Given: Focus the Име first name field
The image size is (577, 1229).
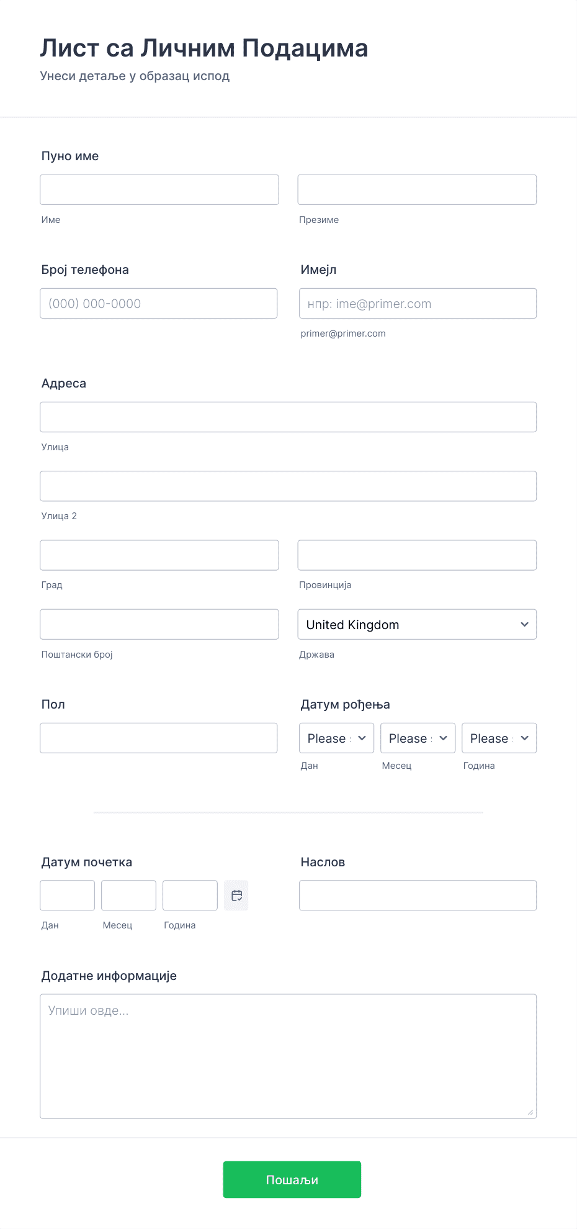Looking at the screenshot, I should (x=159, y=189).
